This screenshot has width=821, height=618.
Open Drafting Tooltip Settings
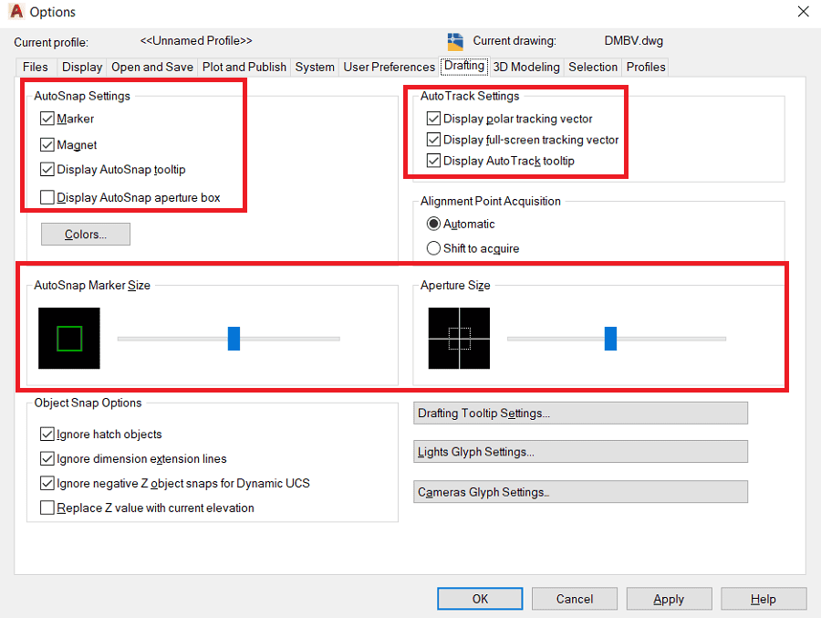coord(581,413)
